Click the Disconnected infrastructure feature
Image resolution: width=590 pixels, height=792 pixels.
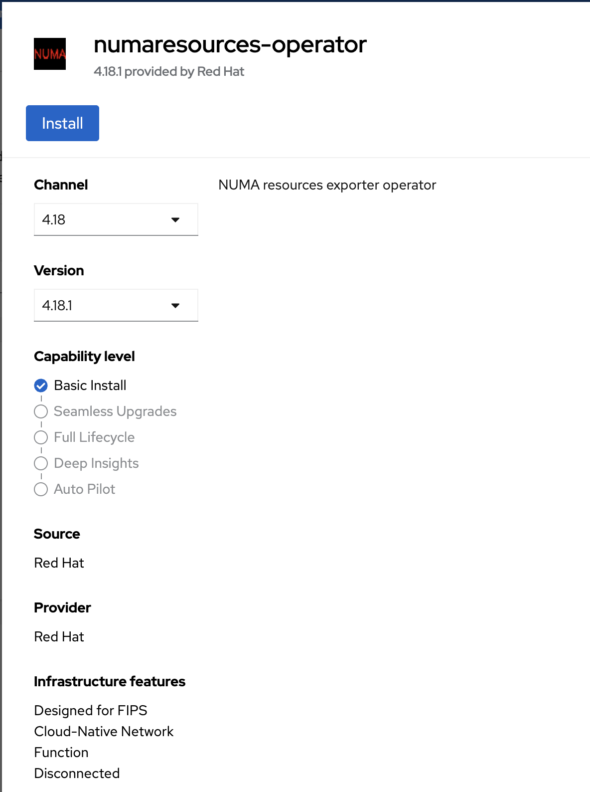pos(77,774)
